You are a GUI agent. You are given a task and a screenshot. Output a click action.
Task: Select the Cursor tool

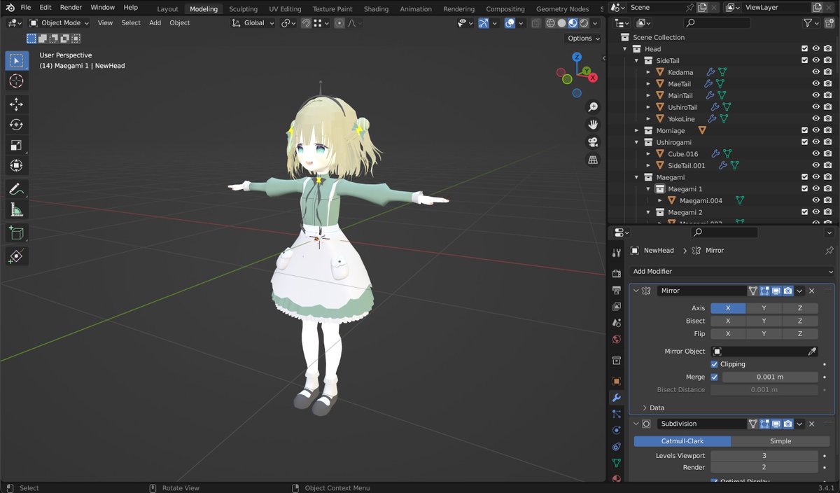(x=16, y=81)
